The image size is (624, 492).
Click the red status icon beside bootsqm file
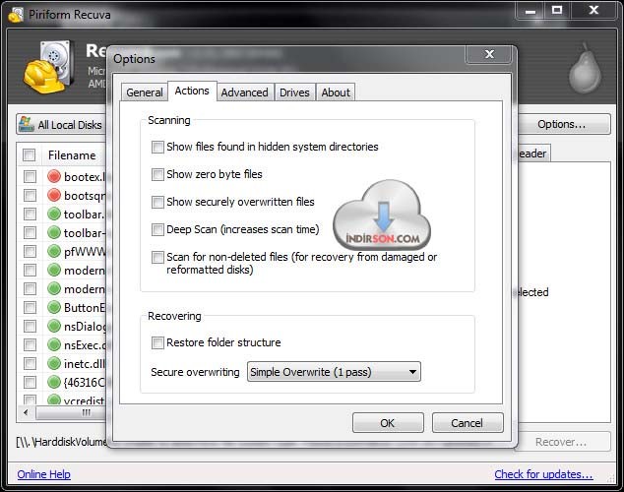click(54, 195)
